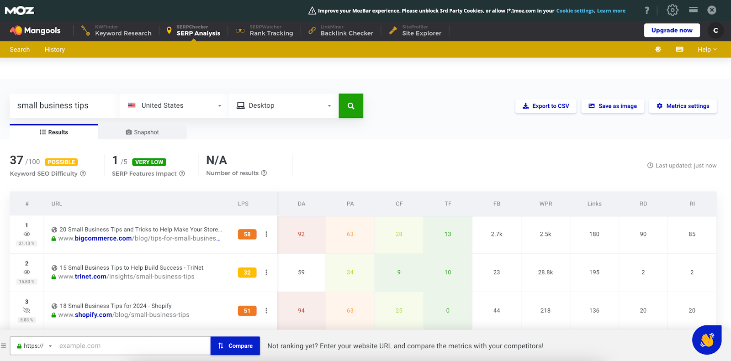Sort by the DA column header
The image size is (731, 361).
click(302, 204)
